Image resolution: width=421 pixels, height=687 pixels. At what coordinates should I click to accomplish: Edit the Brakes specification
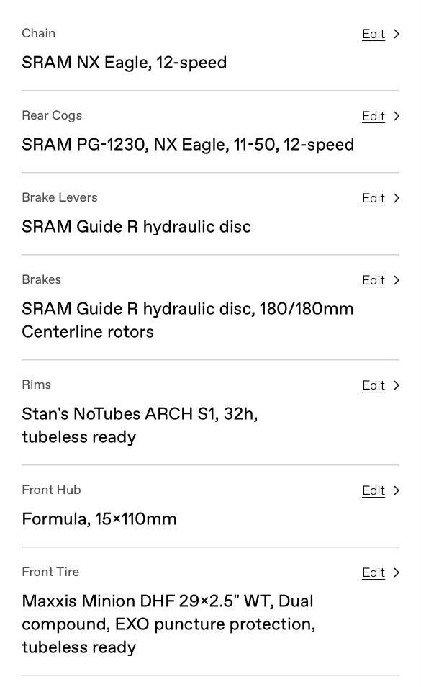point(374,280)
